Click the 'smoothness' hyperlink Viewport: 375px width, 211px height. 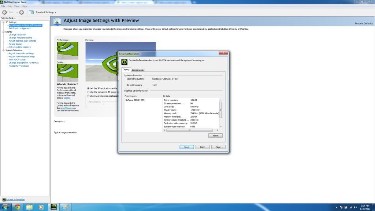[x=66, y=108]
